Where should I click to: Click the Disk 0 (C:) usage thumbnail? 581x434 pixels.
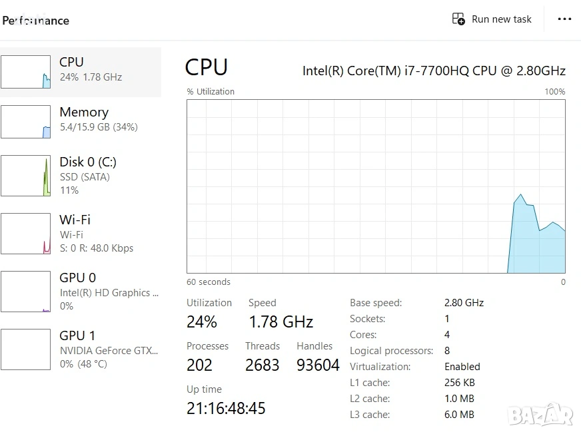click(x=25, y=176)
